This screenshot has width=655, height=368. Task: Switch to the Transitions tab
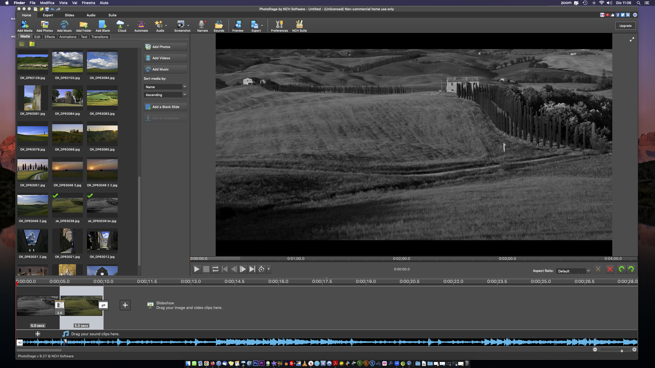100,37
